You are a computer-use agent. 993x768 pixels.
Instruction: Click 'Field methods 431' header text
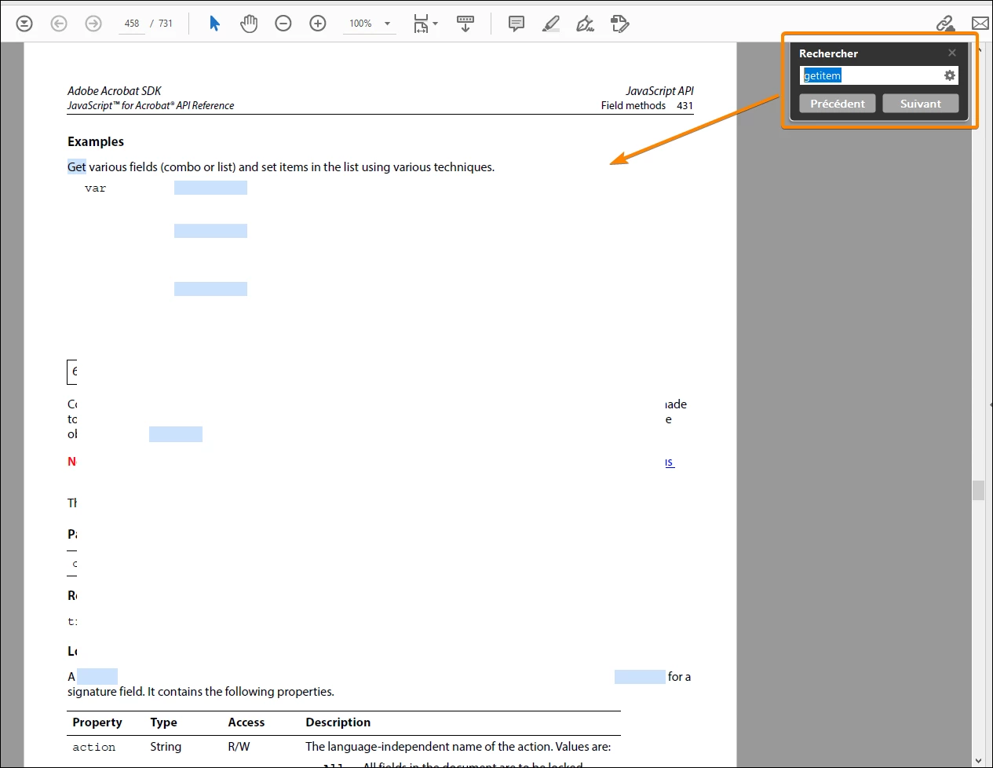point(648,106)
